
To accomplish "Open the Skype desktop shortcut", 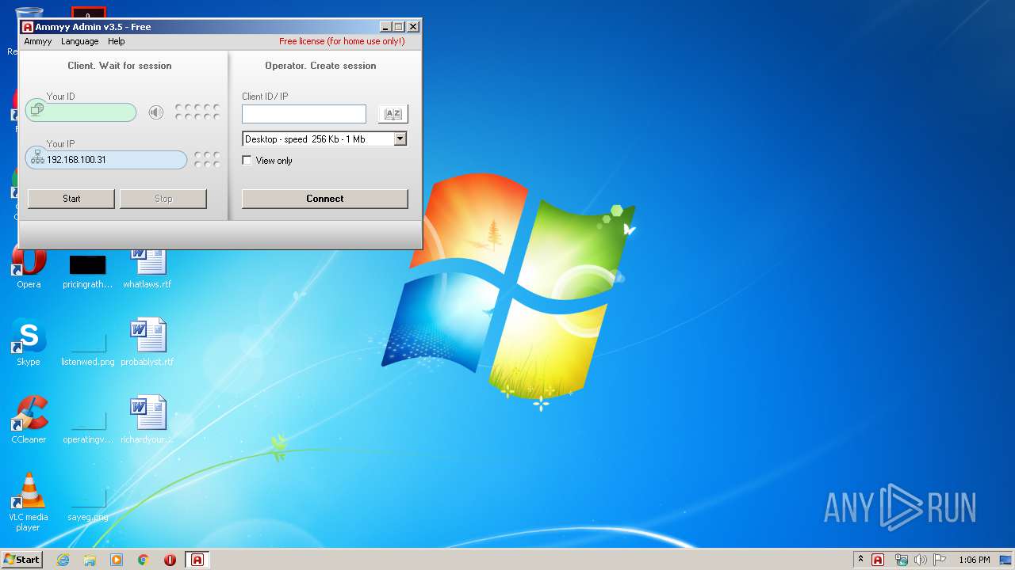I will [x=29, y=344].
